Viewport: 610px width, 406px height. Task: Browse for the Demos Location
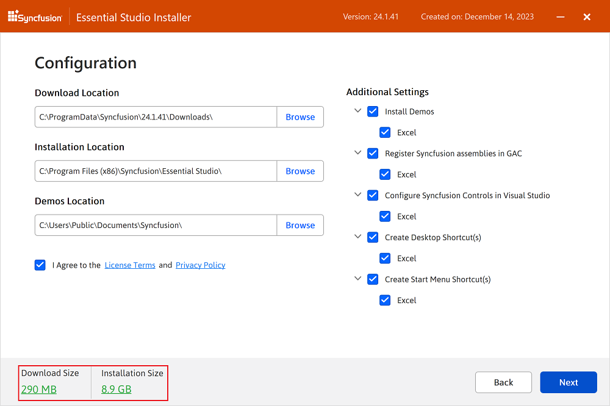[300, 225]
